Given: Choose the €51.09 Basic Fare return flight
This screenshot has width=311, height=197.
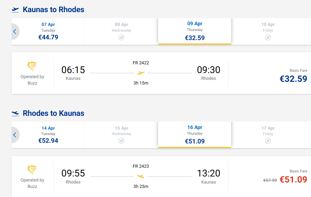Looking at the screenshot, I should coord(293,179).
